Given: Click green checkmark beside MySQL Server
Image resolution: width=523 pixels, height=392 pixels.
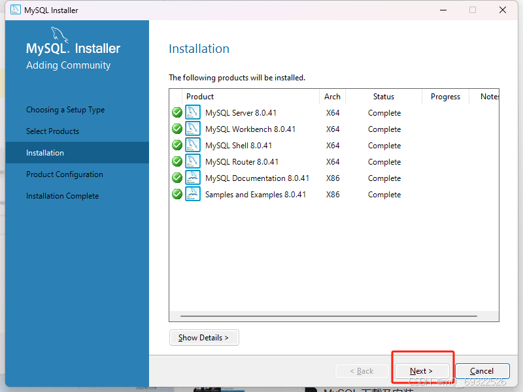Looking at the screenshot, I should point(177,112).
